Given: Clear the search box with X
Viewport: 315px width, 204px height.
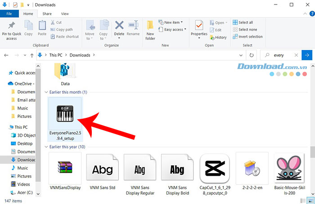Looking at the screenshot, I should point(296,55).
